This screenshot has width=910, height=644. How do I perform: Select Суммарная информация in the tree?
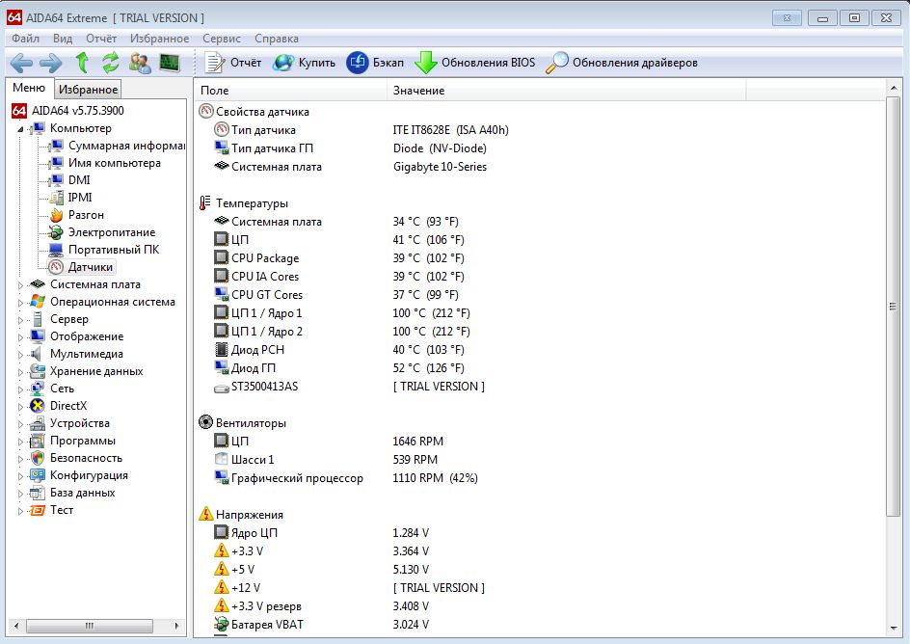pyautogui.click(x=126, y=145)
